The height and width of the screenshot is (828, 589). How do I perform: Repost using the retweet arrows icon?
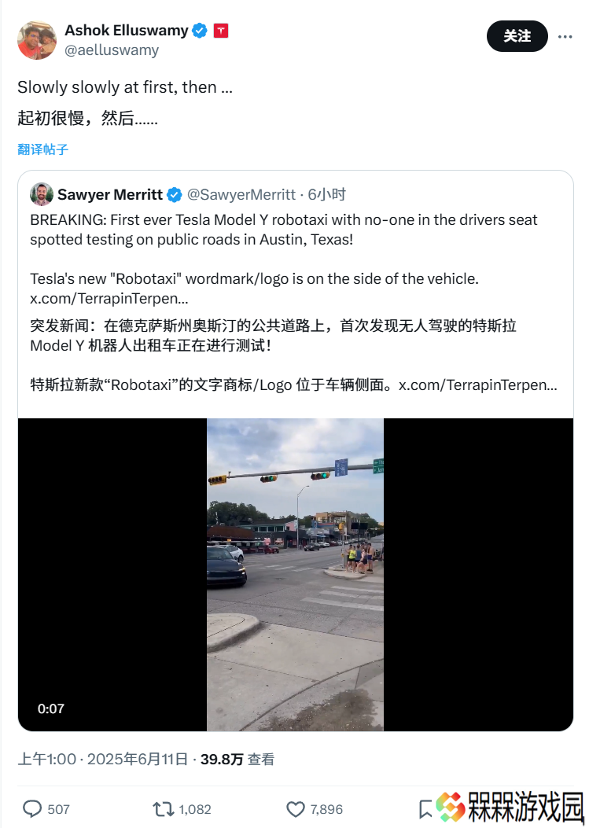(163, 809)
